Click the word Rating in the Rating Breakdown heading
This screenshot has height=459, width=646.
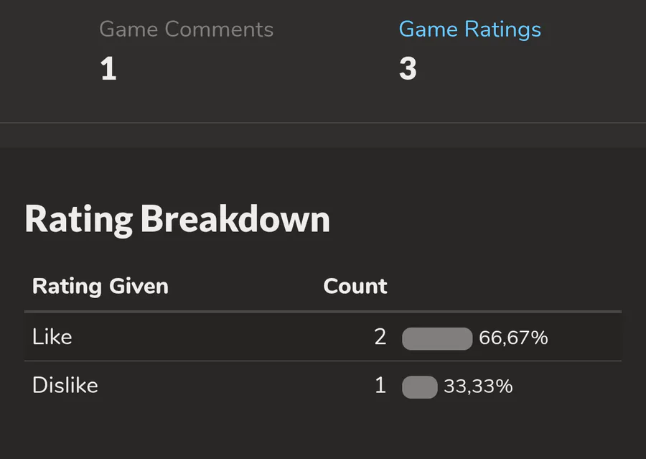click(79, 219)
